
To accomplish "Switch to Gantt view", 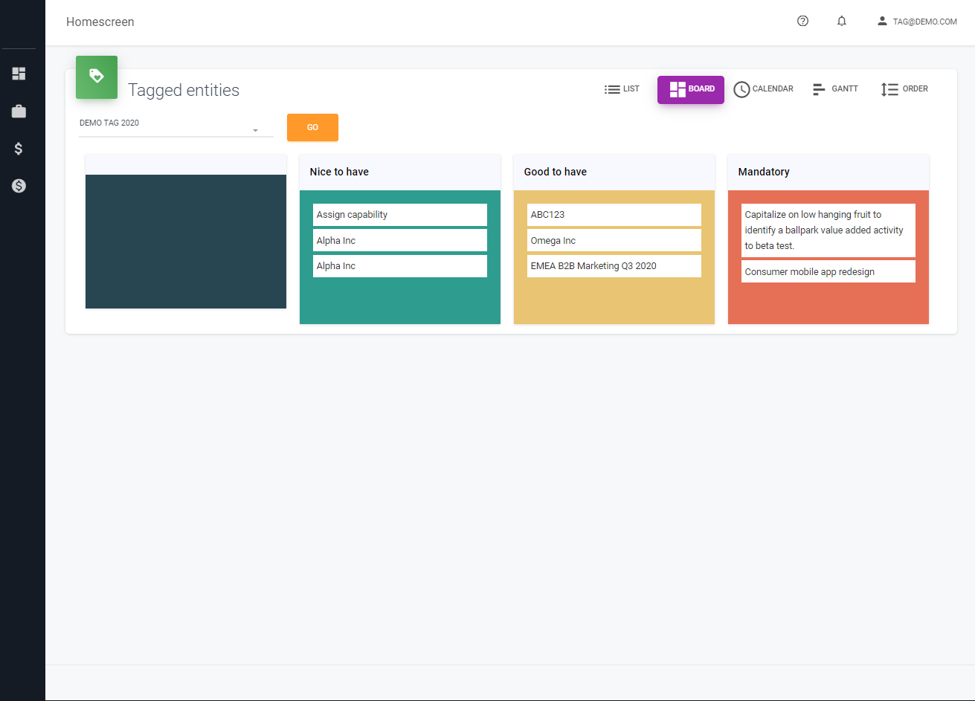I will pos(835,89).
